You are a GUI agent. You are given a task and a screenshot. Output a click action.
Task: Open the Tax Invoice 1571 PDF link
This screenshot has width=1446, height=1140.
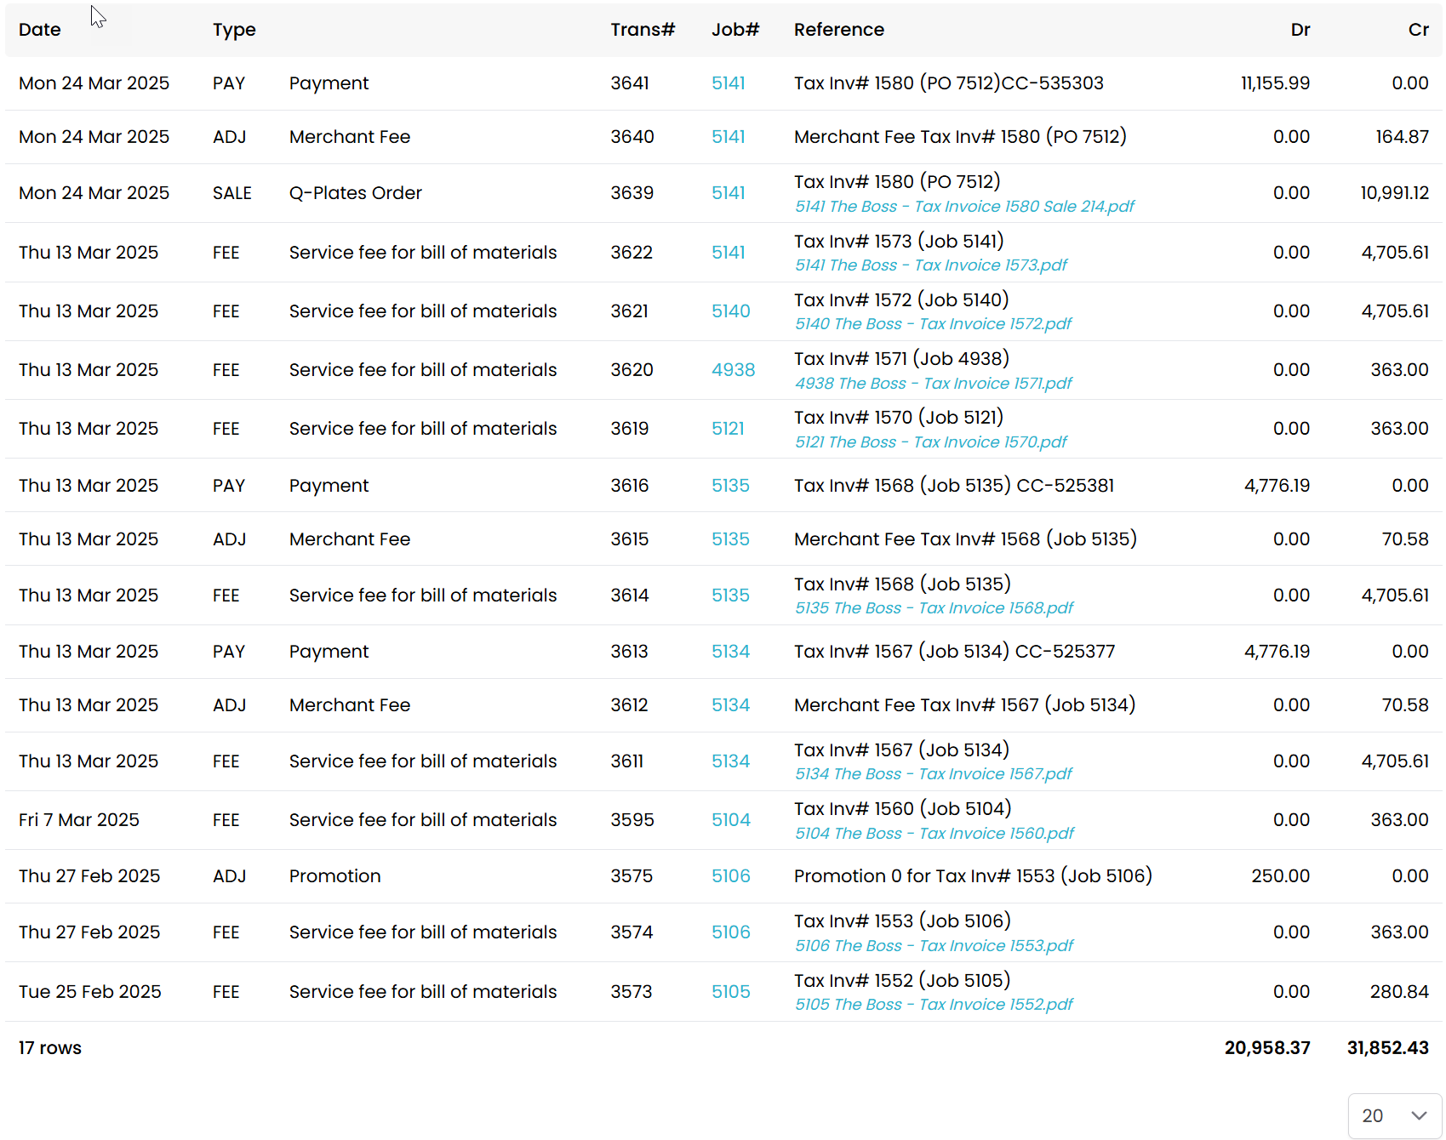coord(933,384)
